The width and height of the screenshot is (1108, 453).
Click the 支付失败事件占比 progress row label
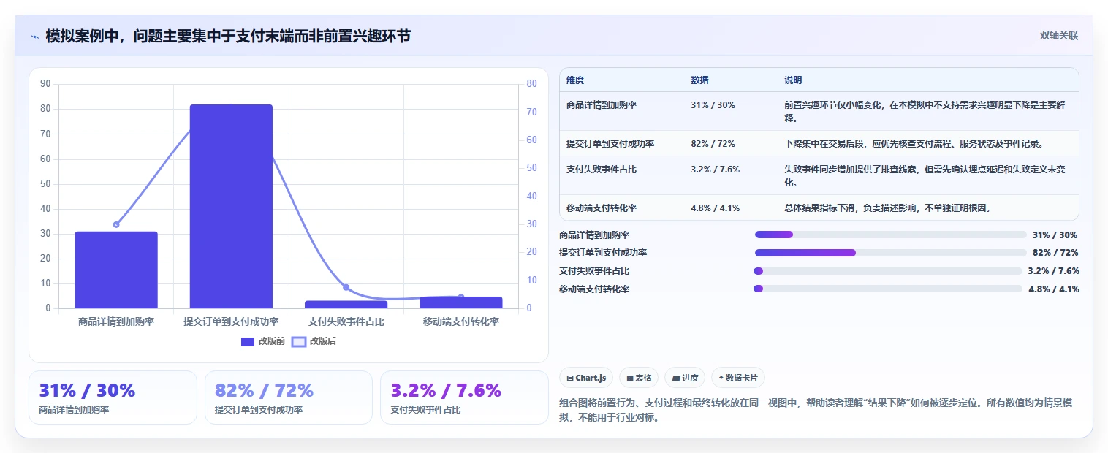pos(594,271)
